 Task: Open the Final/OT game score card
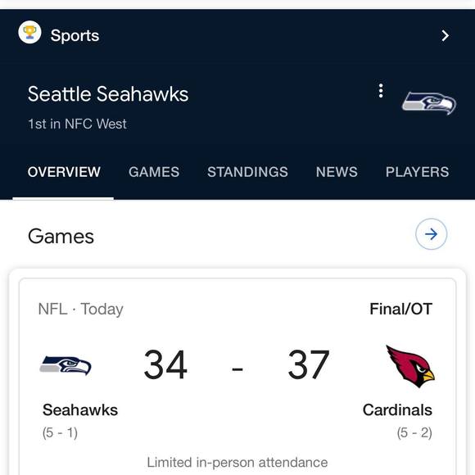point(237,377)
